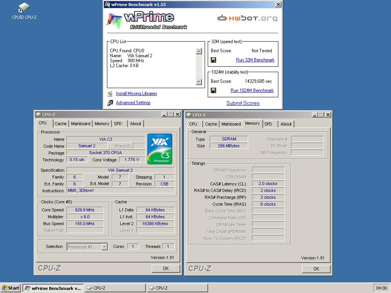Click OK in right CPU-Z window
The width and height of the screenshot is (391, 293).
pyautogui.click(x=316, y=269)
